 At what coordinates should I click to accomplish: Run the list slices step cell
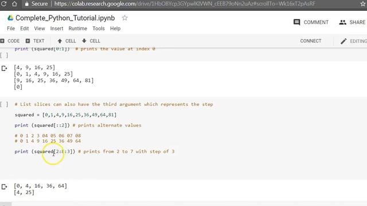point(4,104)
